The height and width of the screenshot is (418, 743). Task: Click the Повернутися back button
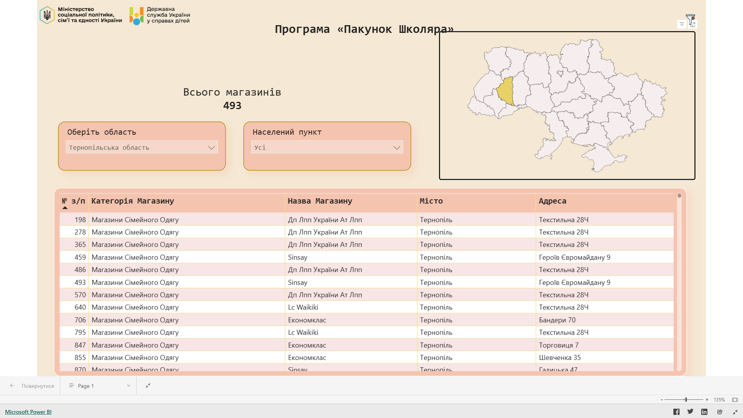click(33, 386)
